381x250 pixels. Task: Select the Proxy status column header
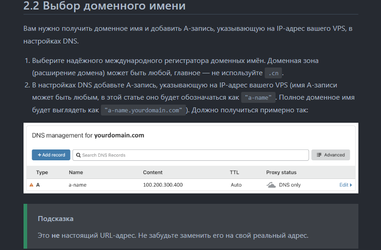(x=281, y=173)
